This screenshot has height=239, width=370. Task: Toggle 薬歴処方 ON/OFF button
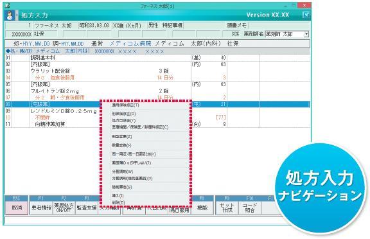pyautogui.click(x=64, y=208)
